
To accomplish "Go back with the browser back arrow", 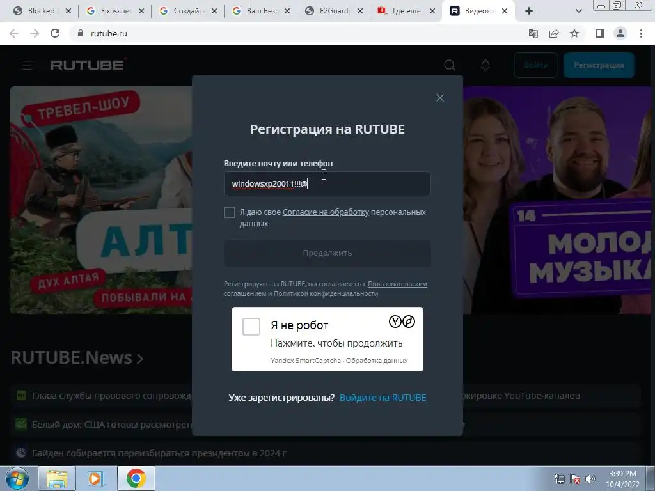I will point(14,33).
